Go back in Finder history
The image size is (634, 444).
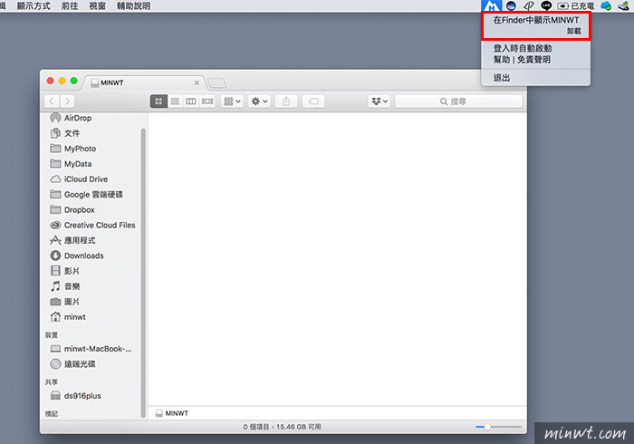52,101
